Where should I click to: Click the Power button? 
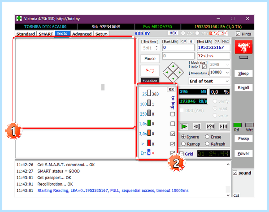tap(243, 153)
